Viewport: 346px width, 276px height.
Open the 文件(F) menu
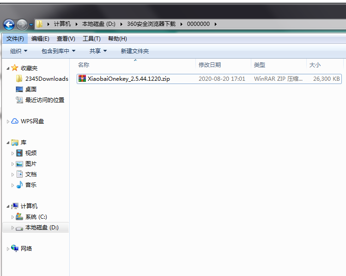pyautogui.click(x=15, y=39)
